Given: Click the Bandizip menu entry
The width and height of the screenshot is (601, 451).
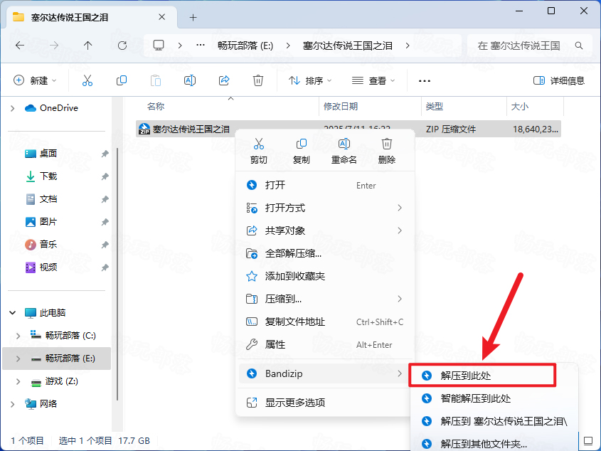Looking at the screenshot, I should click(x=325, y=373).
